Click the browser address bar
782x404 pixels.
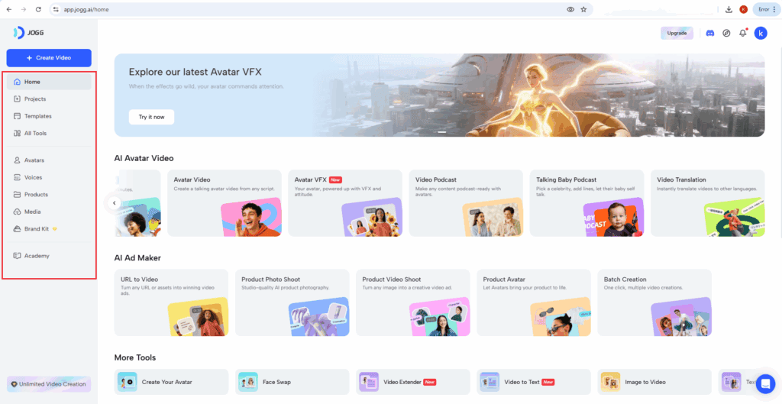pos(305,9)
